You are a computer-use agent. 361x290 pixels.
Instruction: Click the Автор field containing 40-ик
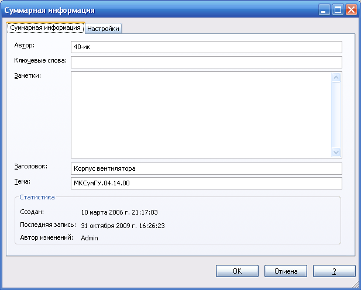click(207, 47)
